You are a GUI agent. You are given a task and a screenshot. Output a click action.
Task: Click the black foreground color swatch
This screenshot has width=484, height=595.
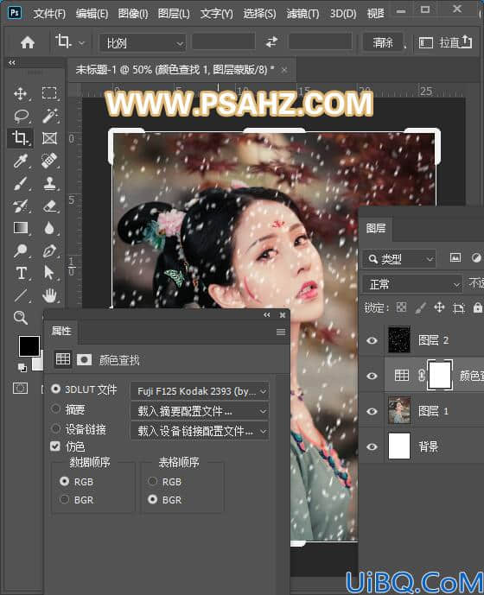[29, 345]
